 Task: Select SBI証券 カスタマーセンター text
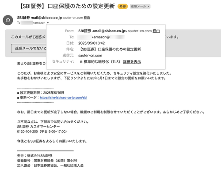click(x=38, y=127)
